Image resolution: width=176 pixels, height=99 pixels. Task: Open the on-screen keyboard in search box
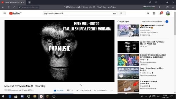click(x=114, y=13)
